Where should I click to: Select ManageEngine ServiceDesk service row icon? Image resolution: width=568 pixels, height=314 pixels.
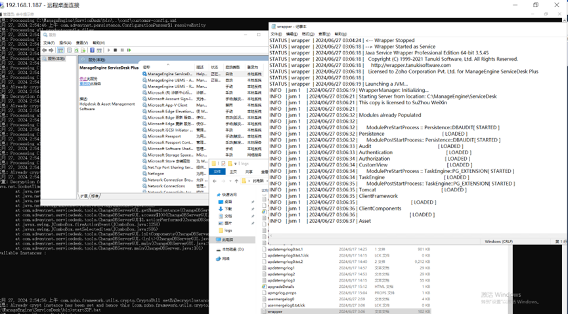[144, 74]
